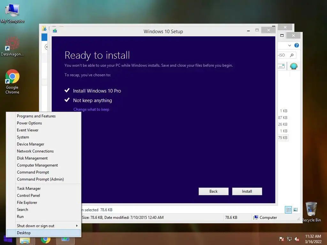Open Explorer help via blue question mark
This screenshot has height=245, width=327.
point(297,45)
